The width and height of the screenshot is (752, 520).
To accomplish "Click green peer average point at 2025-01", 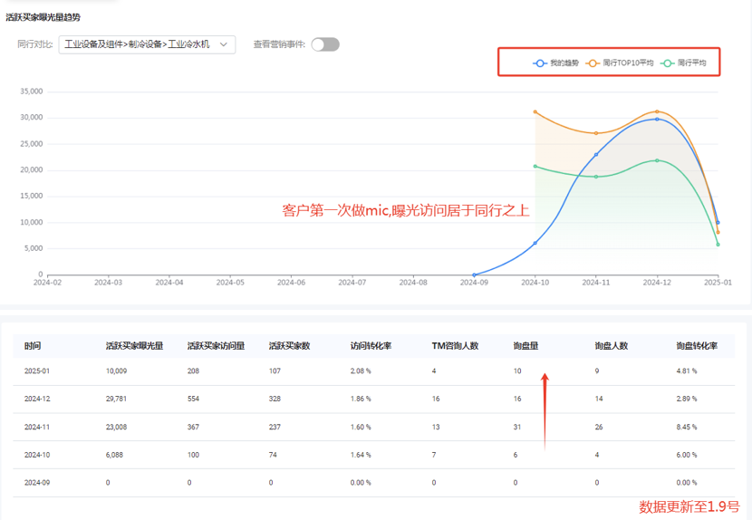I will pos(718,245).
